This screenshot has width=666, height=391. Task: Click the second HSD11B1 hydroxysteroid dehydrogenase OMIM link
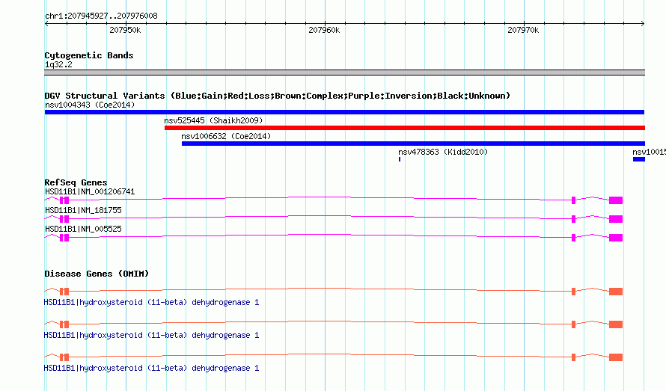coord(151,336)
